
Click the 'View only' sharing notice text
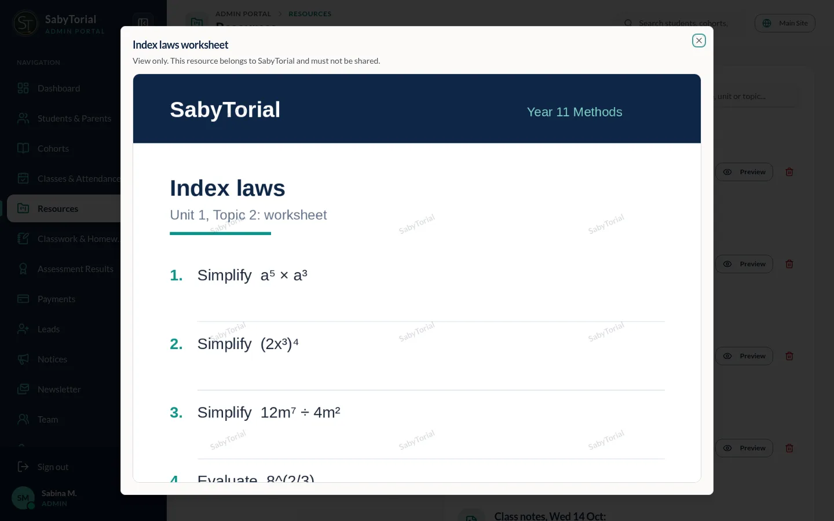pos(257,61)
